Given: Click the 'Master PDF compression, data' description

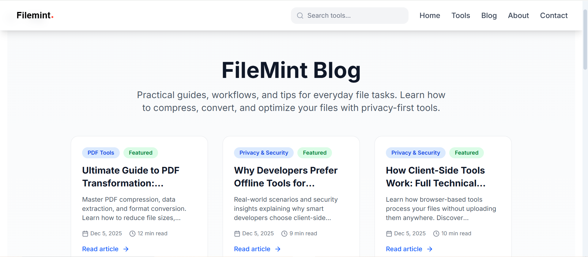Looking at the screenshot, I should (x=134, y=209).
